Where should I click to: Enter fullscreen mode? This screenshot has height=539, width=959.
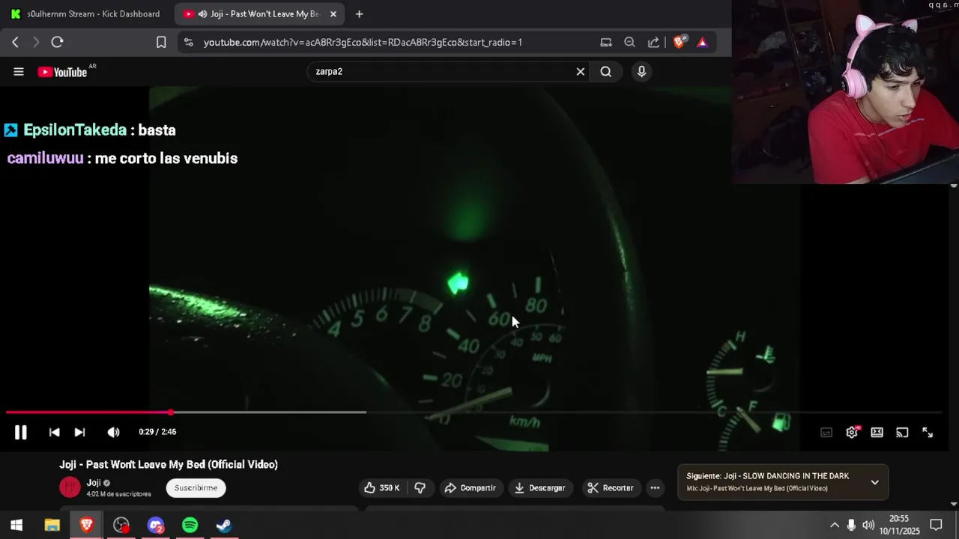pos(928,432)
